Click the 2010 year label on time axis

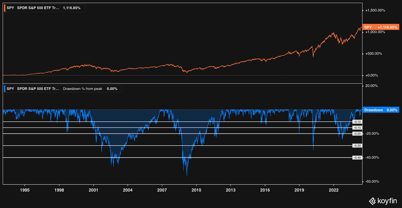[196, 190]
